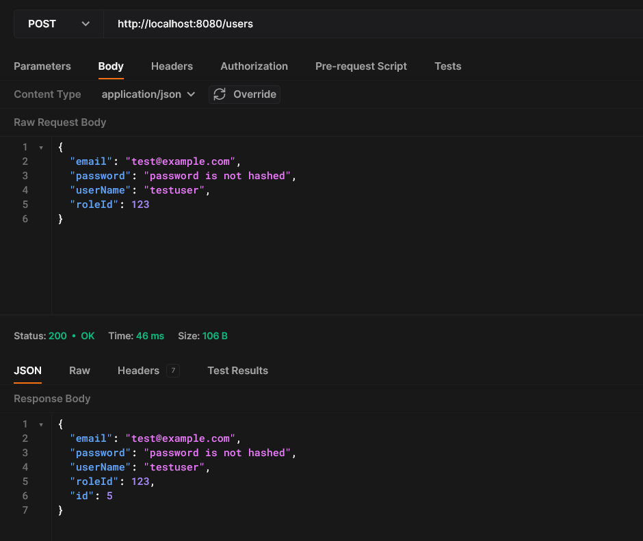This screenshot has width=643, height=541.
Task: Open the response Headers tab
Action: click(x=138, y=371)
